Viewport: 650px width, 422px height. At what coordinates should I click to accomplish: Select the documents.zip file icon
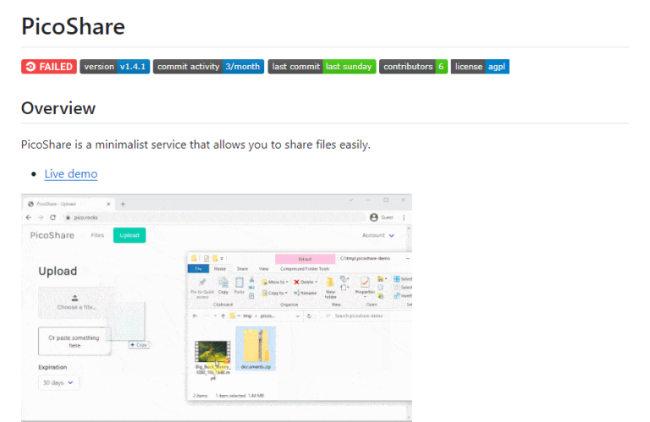253,347
